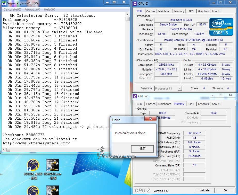This screenshot has height=195, width=238.
Task: Click the Core Voltage 1.236 V field
Action: 199,34
